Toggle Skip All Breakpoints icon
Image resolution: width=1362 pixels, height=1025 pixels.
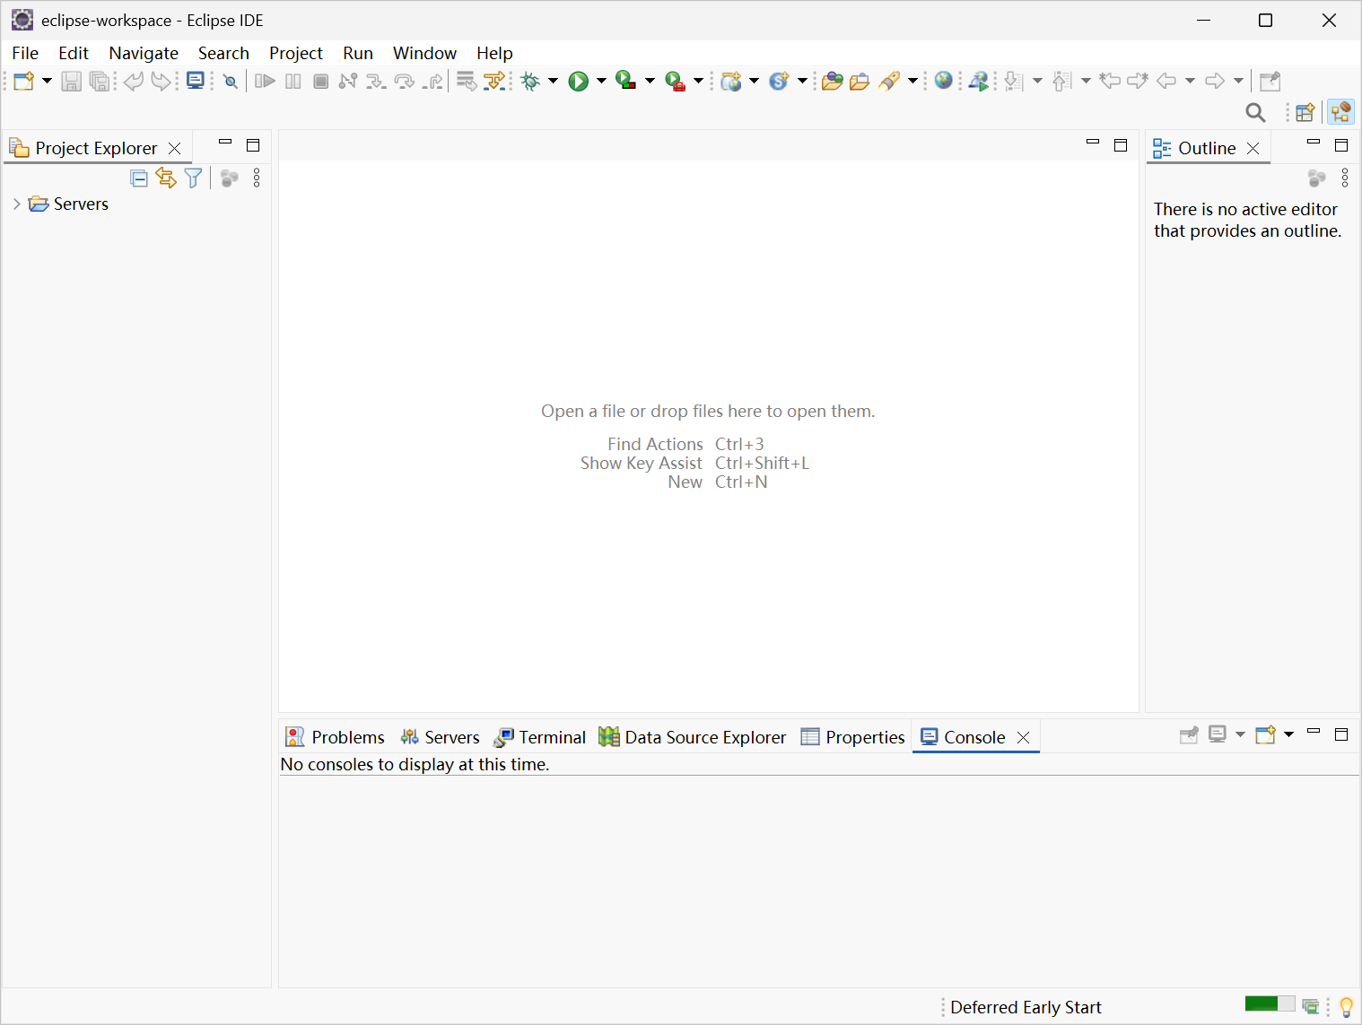pos(231,82)
